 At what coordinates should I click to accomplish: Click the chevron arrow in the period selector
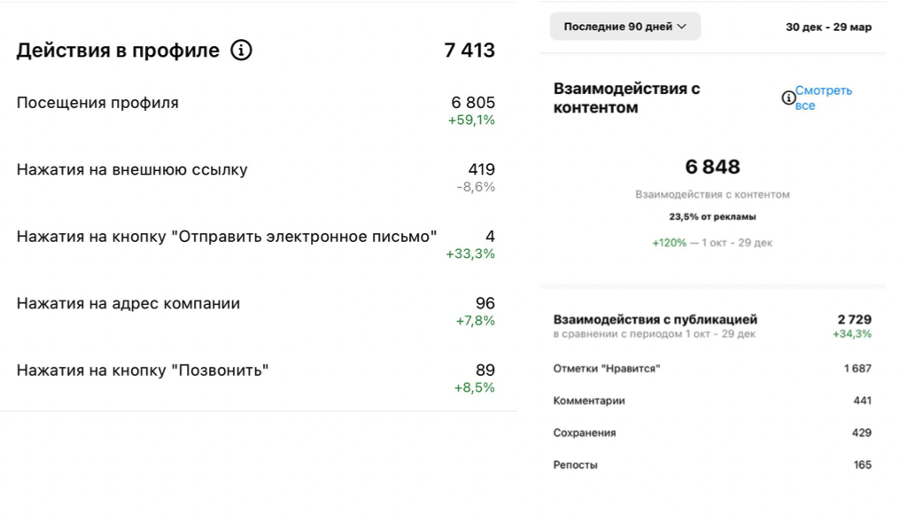tap(682, 27)
